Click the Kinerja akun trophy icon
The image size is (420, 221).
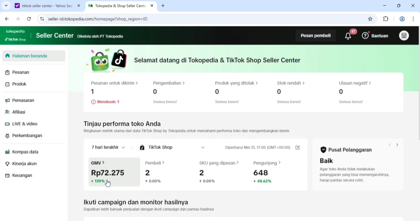click(7, 163)
